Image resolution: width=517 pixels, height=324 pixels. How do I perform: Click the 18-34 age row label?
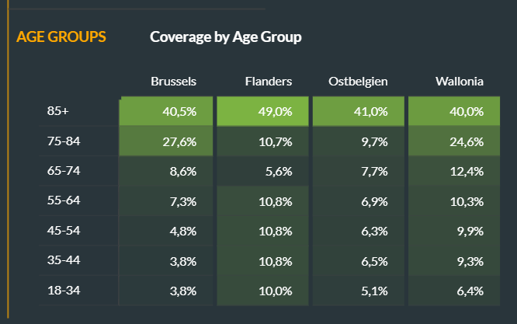tap(62, 291)
